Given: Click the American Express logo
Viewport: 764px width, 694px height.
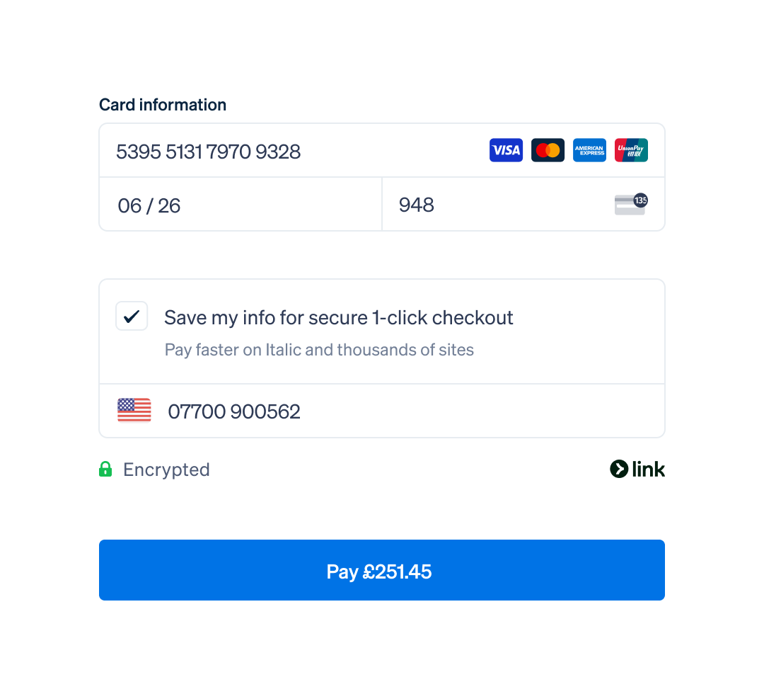Looking at the screenshot, I should [x=589, y=150].
